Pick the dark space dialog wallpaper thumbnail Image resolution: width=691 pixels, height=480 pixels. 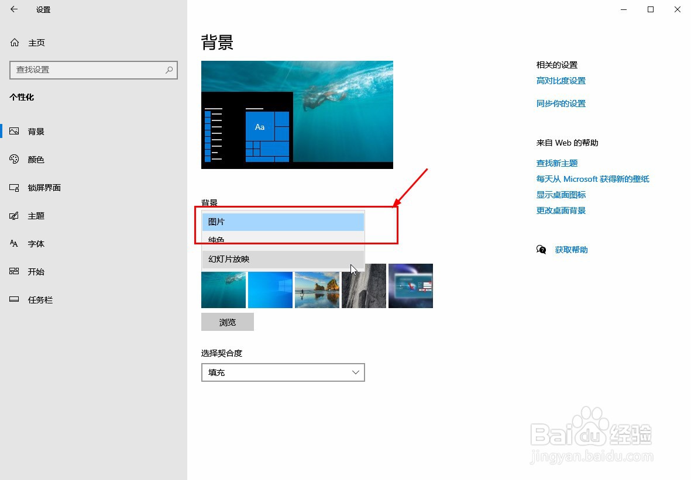tap(410, 286)
